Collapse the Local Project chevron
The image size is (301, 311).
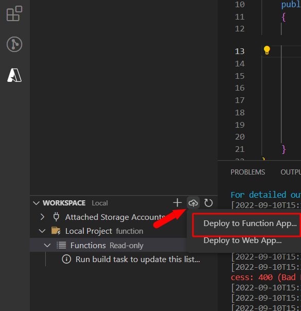42,231
